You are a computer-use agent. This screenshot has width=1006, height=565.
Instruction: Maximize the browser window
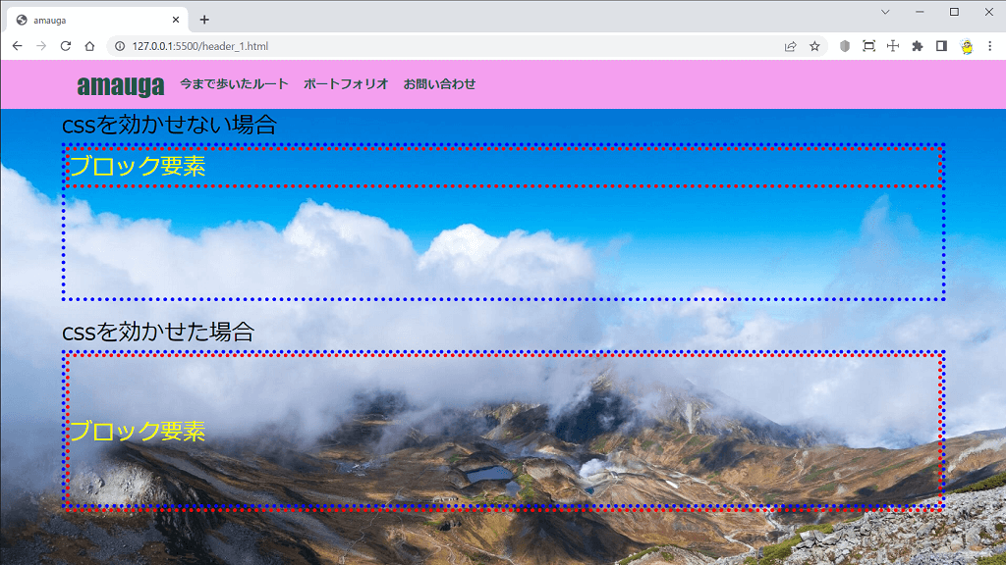(x=954, y=12)
